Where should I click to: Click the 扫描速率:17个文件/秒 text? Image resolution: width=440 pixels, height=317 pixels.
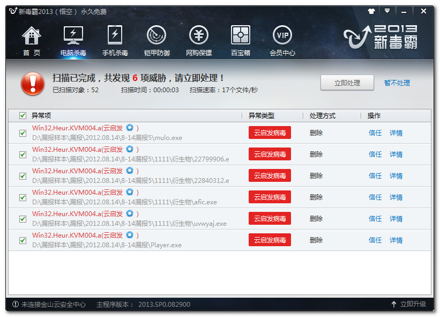point(223,90)
